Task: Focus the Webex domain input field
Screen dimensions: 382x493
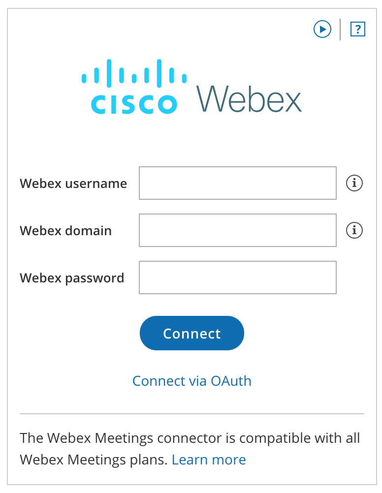Action: click(238, 230)
